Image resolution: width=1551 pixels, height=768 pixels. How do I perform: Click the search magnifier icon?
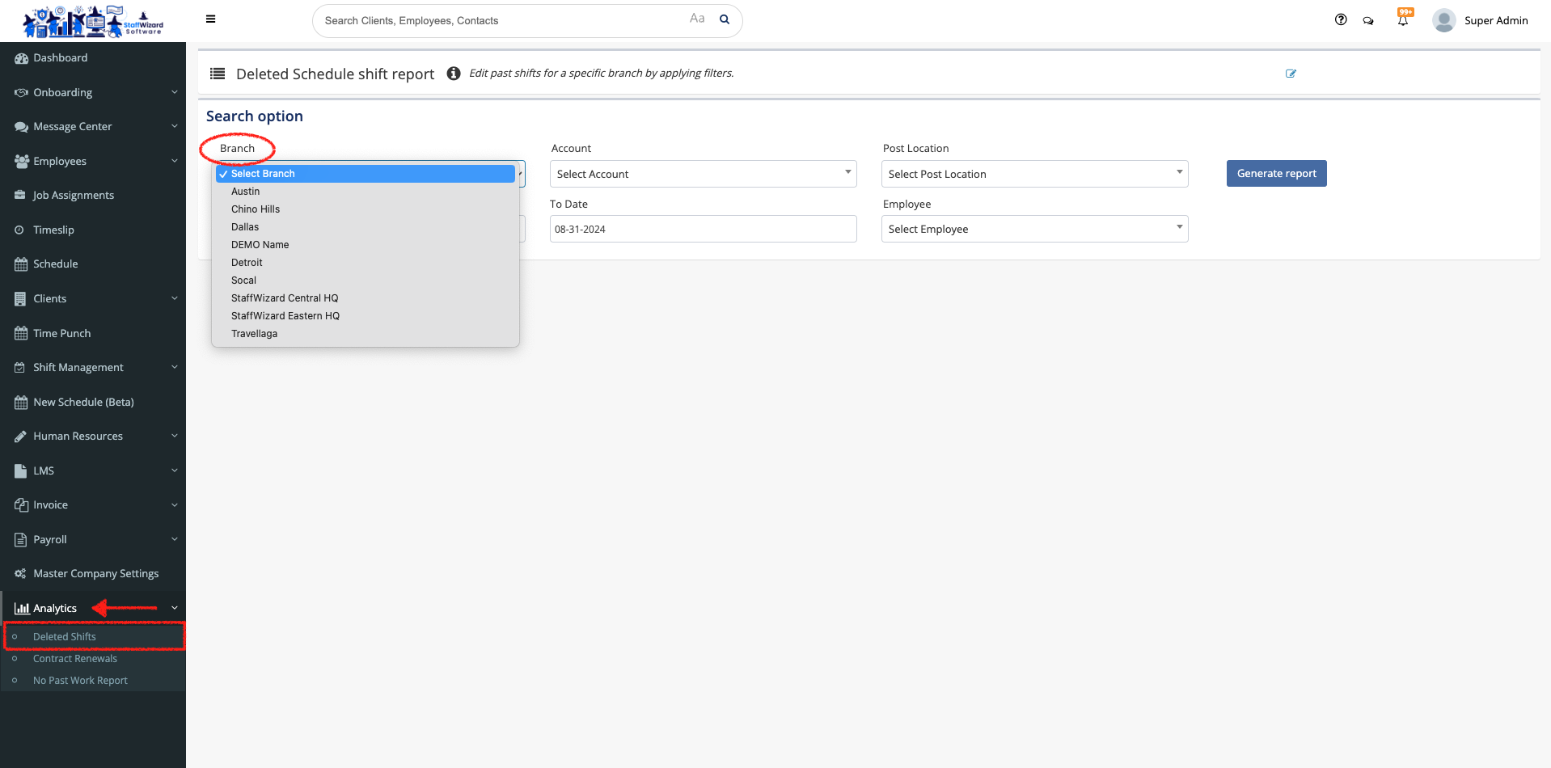[725, 20]
